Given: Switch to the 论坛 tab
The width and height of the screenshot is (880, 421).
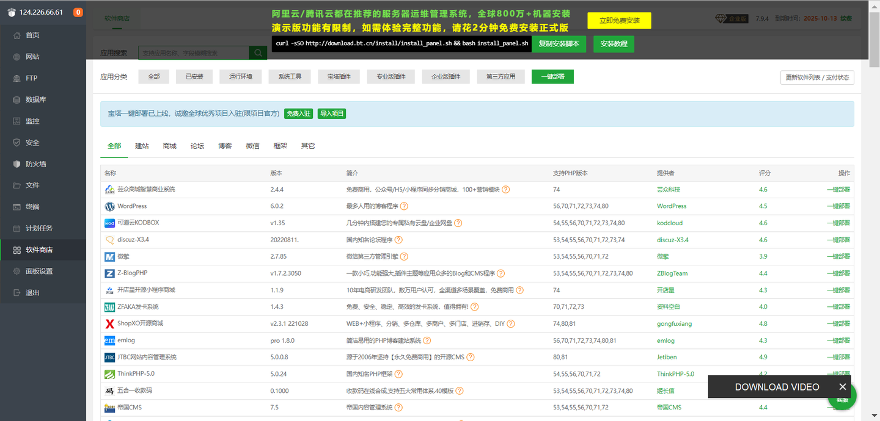Looking at the screenshot, I should coord(197,146).
